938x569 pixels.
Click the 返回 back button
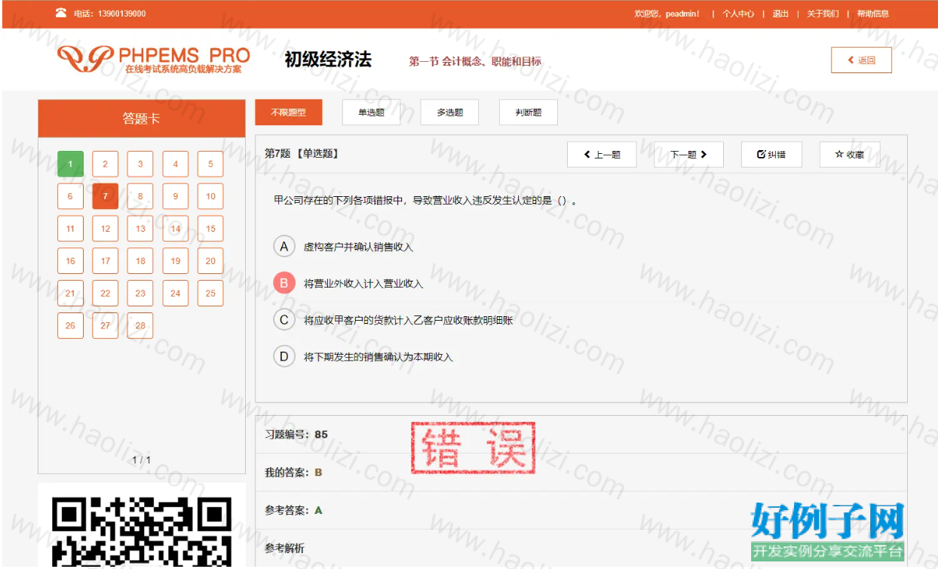[x=861, y=60]
